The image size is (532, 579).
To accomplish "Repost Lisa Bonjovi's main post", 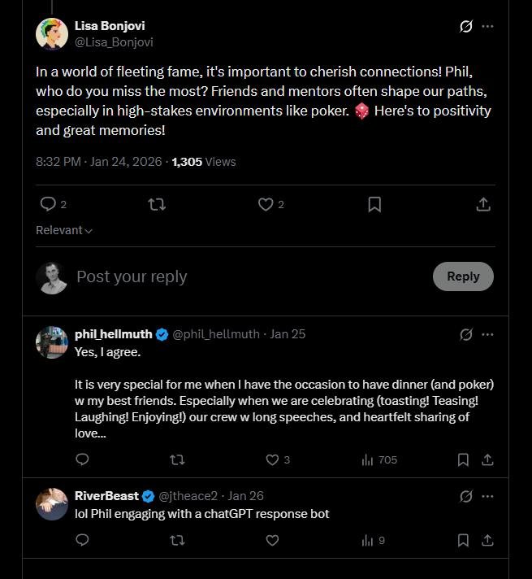I will click(157, 205).
